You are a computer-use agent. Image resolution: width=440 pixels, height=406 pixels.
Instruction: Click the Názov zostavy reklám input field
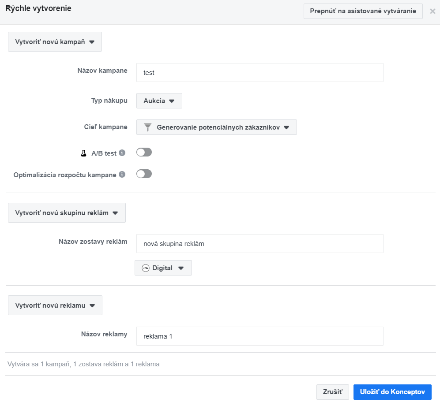pos(259,244)
